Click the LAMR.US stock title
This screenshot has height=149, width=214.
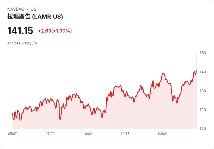(35, 17)
